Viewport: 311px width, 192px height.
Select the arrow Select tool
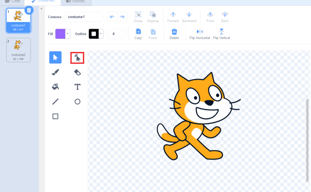tap(55, 57)
